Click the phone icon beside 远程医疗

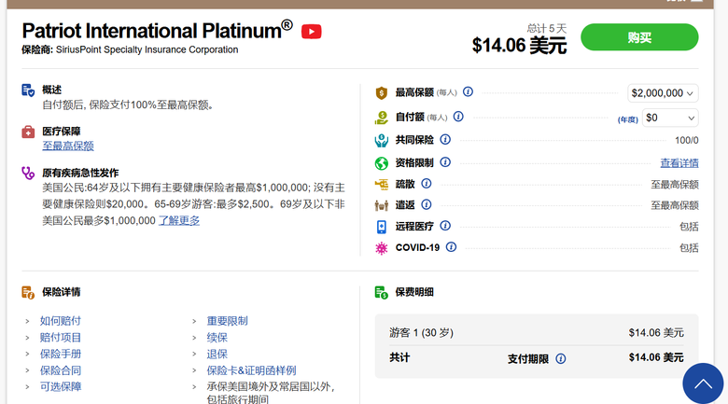coord(381,227)
